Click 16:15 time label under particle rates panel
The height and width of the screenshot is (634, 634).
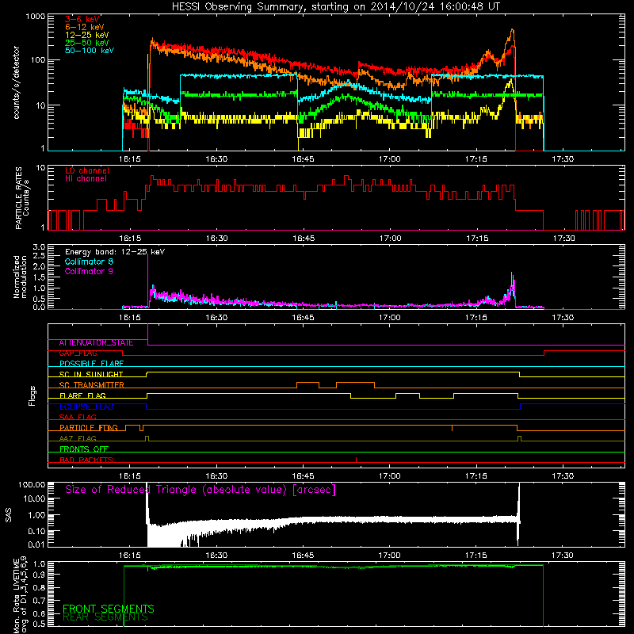pos(130,239)
